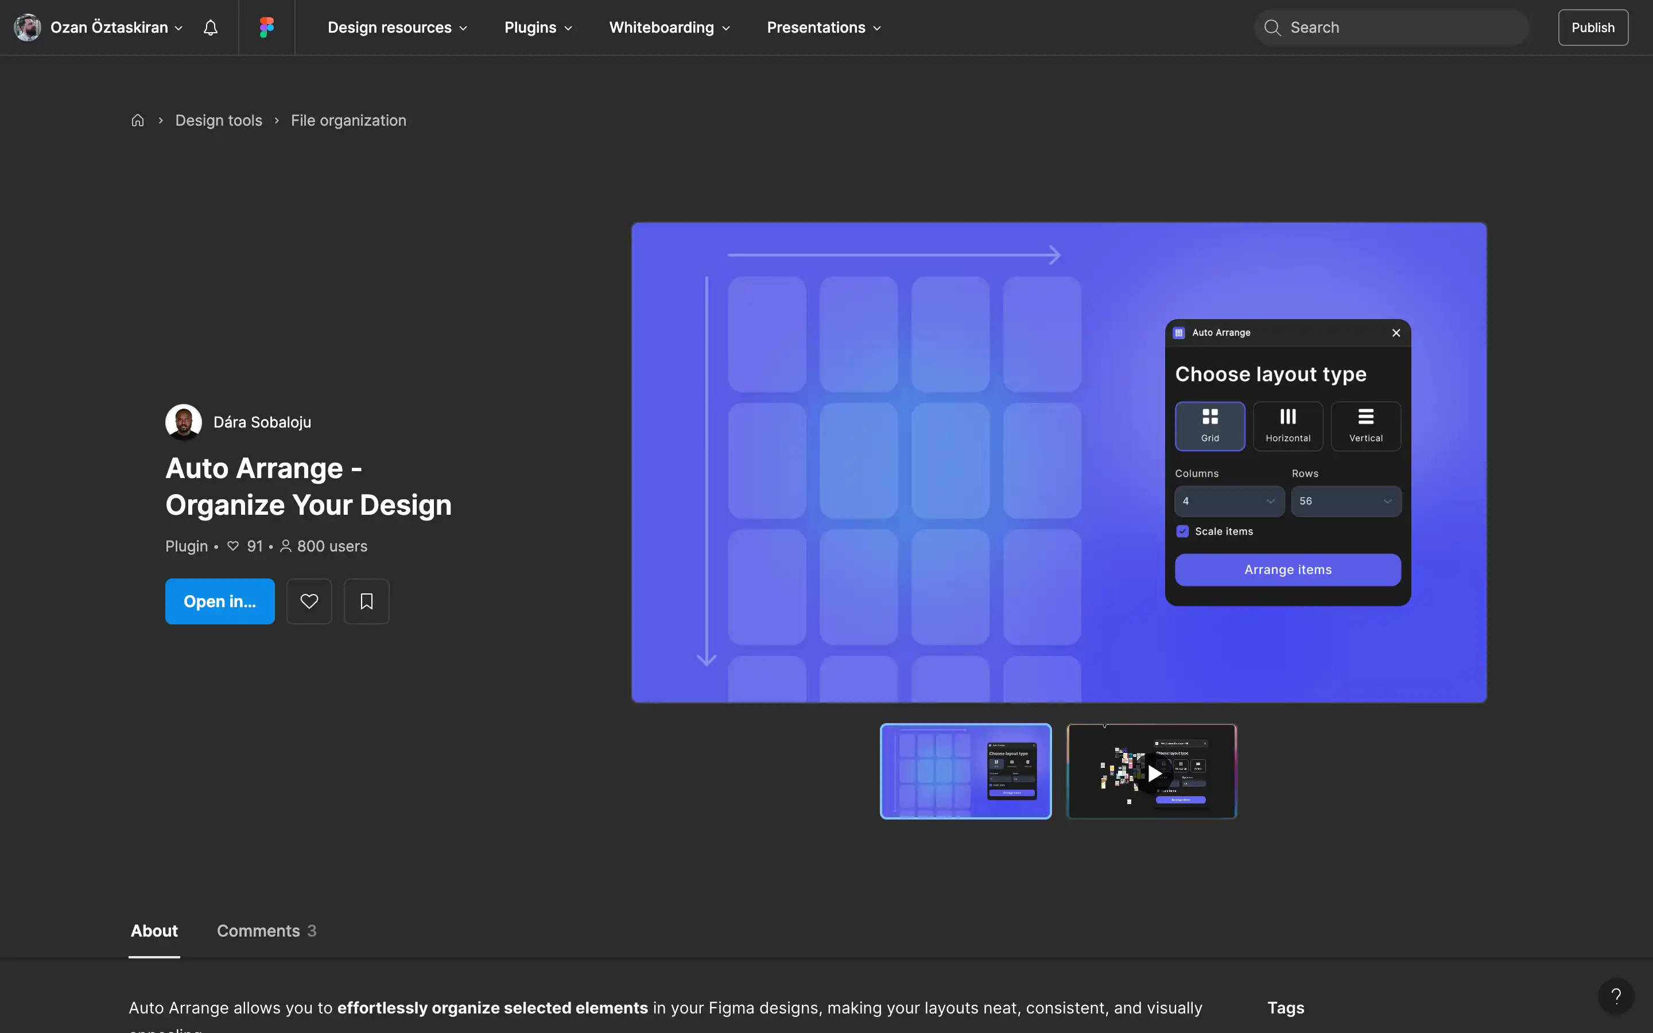
Task: Expand the Design resources menu
Action: click(x=397, y=28)
